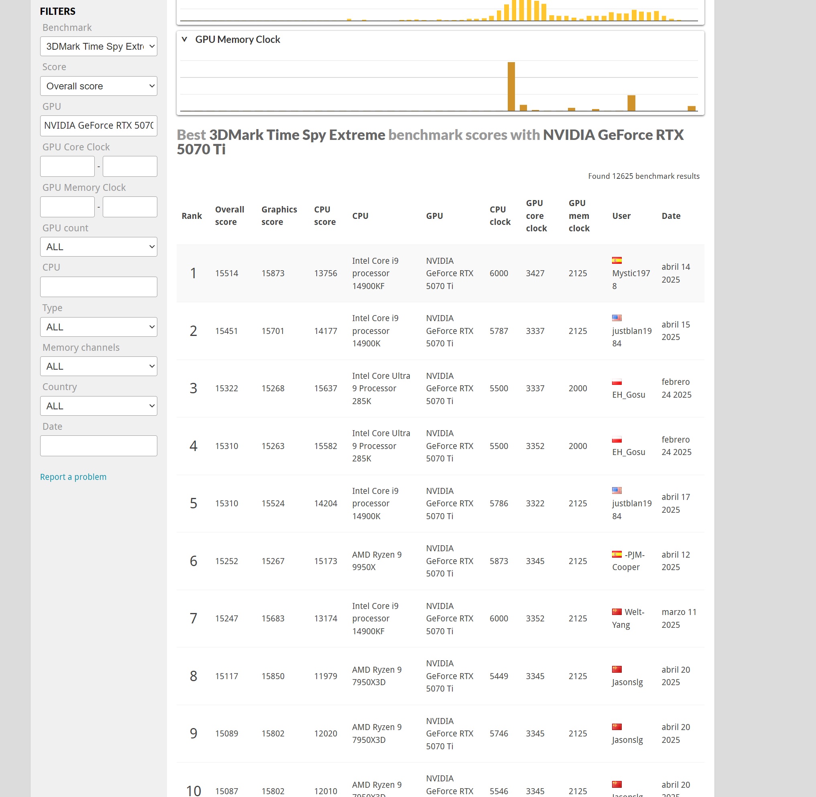Click the China flag in rank 9 row
Image resolution: width=816 pixels, height=797 pixels.
(617, 727)
